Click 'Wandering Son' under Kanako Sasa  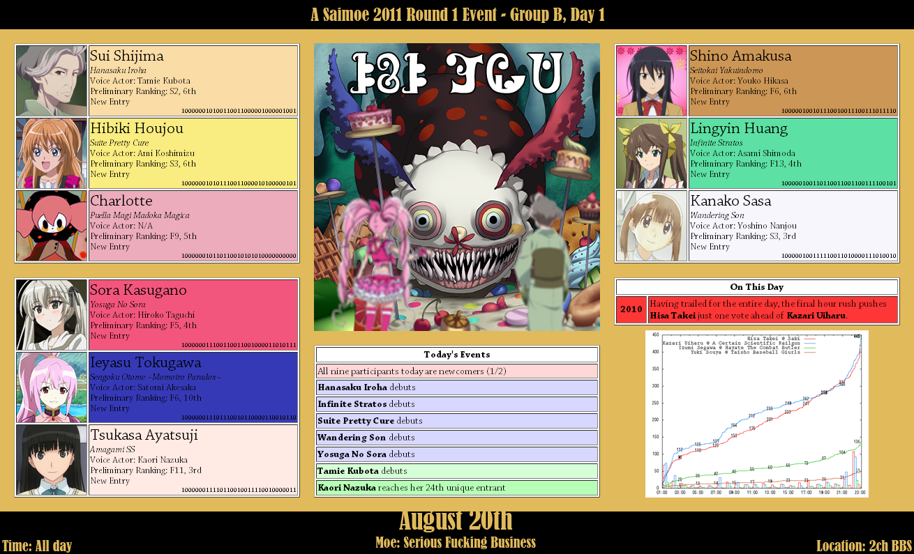pyautogui.click(x=717, y=215)
